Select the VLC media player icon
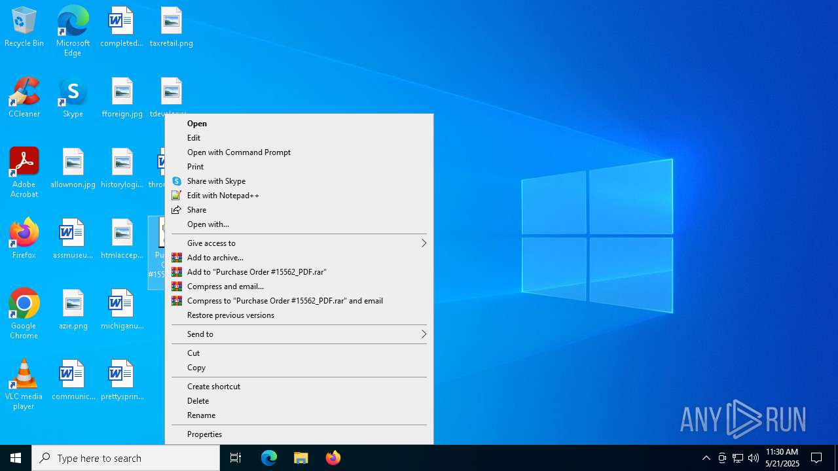The image size is (838, 471). 24,385
